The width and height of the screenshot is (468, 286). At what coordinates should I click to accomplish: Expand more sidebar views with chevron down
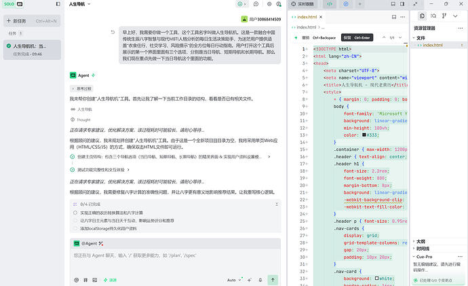[x=455, y=16]
